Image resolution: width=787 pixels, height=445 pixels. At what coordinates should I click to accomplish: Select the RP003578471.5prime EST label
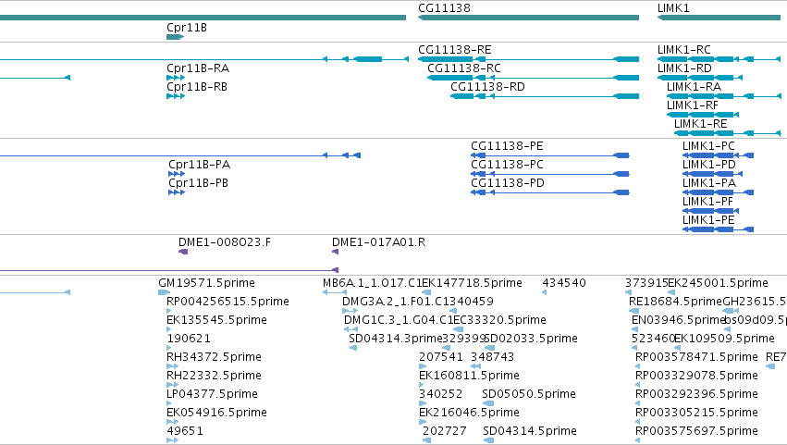696,358
